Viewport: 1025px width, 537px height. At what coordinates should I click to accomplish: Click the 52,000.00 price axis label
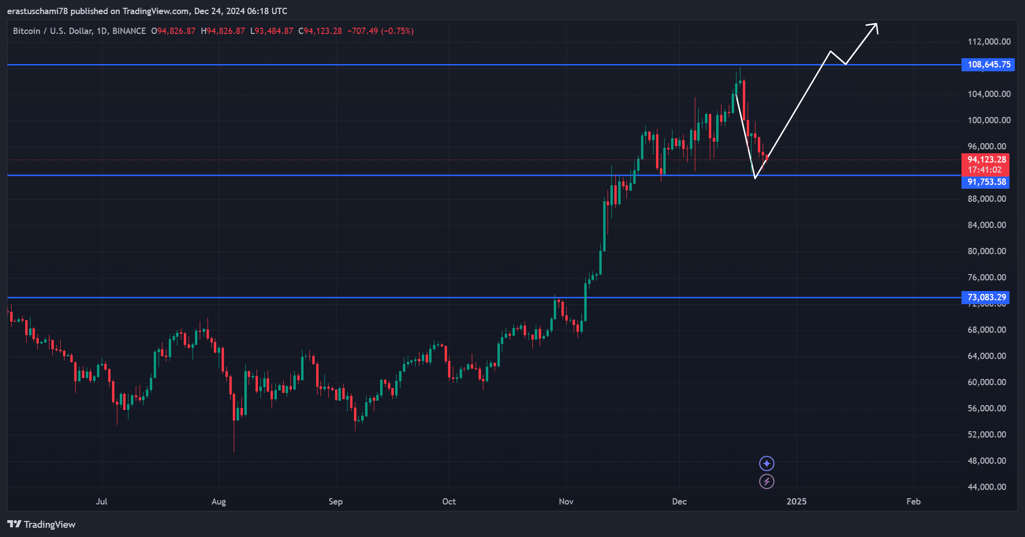click(987, 435)
